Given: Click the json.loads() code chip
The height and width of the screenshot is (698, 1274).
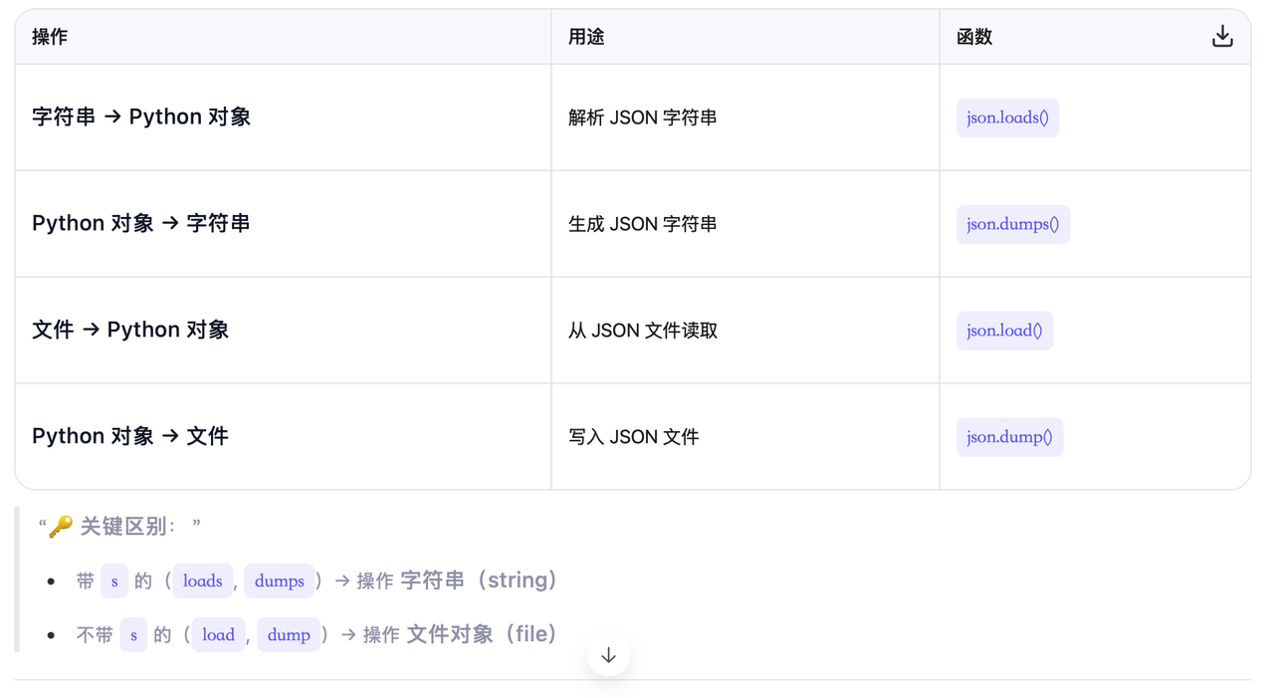Looking at the screenshot, I should click(1007, 117).
